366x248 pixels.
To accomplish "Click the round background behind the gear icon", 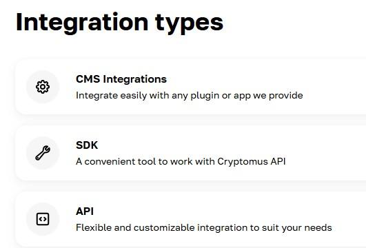I will pos(43,87).
